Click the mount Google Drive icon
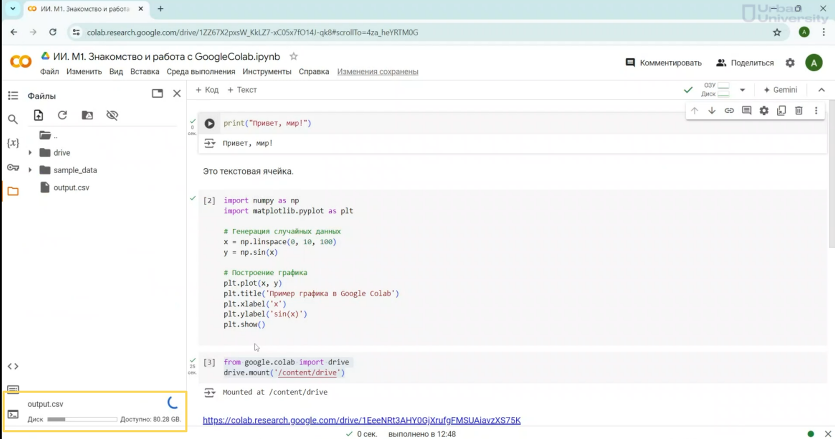 click(87, 115)
